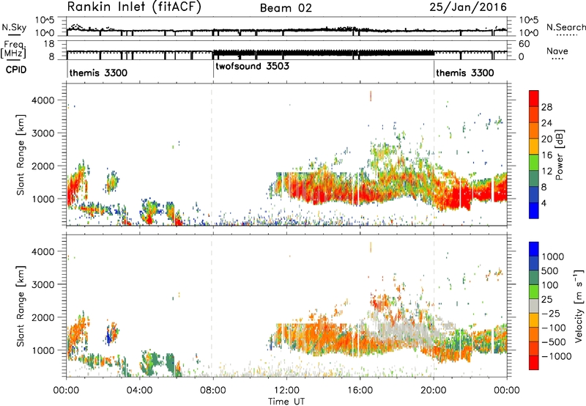Click 'Slant Range [km]' label of power panel
Image resolution: width=586 pixels, height=406 pixels.
pos(21,155)
